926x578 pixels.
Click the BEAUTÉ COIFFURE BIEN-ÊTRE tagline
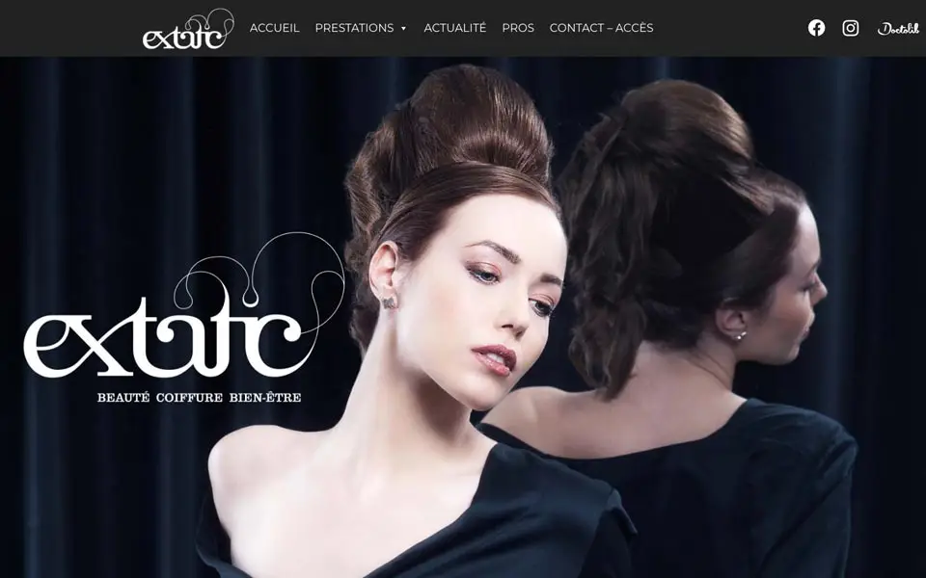point(199,397)
